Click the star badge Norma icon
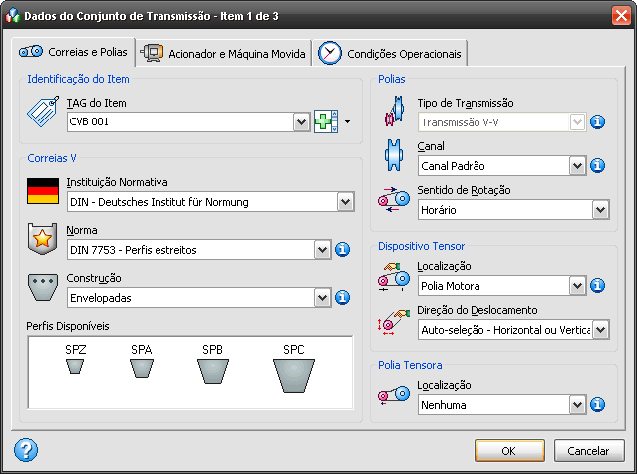The height and width of the screenshot is (474, 637). [x=42, y=239]
